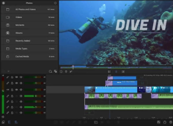Open the settings gear icon bottom right
The image size is (173, 126).
click(171, 122)
